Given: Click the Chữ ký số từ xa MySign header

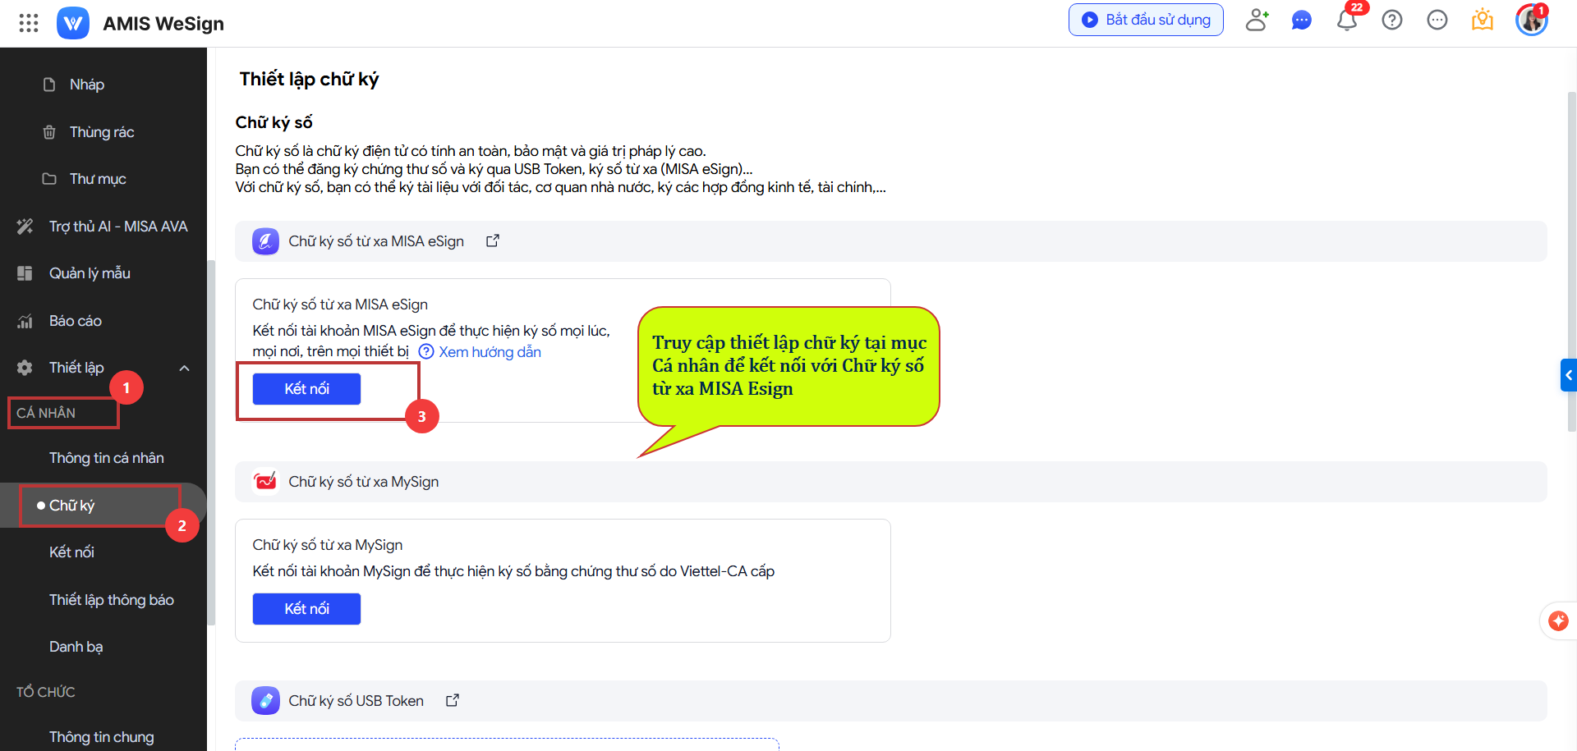Looking at the screenshot, I should pyautogui.click(x=891, y=482).
